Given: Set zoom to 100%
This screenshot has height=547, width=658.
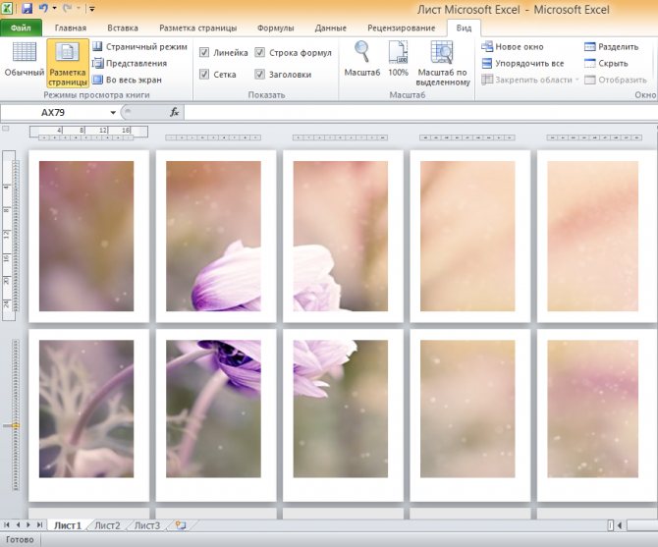Looking at the screenshot, I should click(398, 61).
